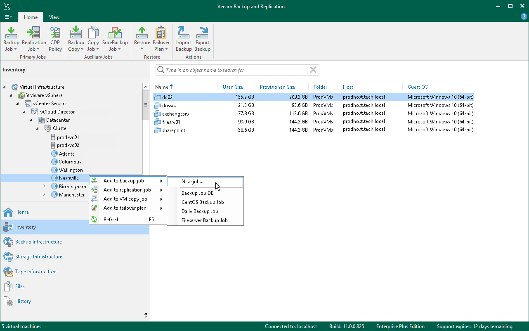Image resolution: width=529 pixels, height=331 pixels.
Task: Open the help question mark icon
Action: coord(524,17)
